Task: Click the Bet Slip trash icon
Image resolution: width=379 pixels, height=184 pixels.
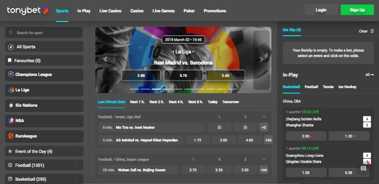Action: [372, 31]
